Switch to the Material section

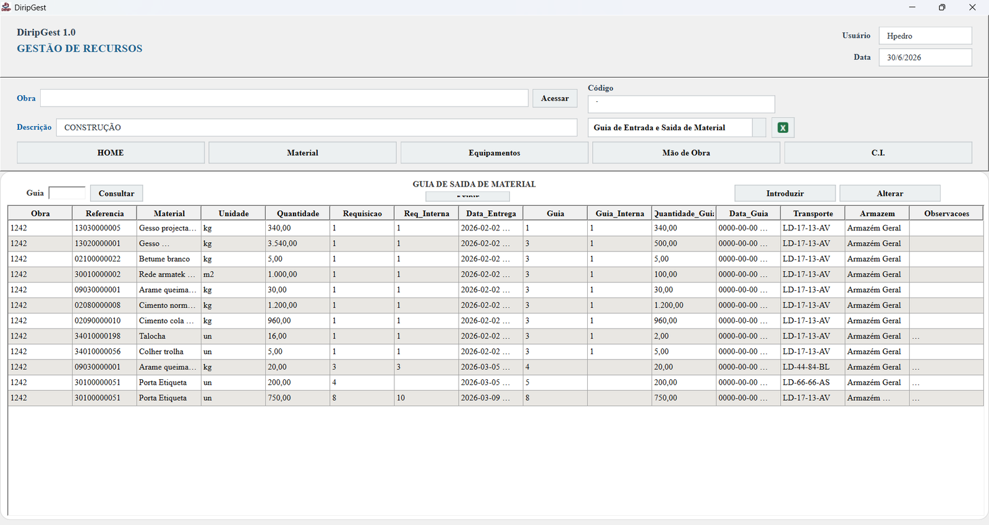(303, 153)
